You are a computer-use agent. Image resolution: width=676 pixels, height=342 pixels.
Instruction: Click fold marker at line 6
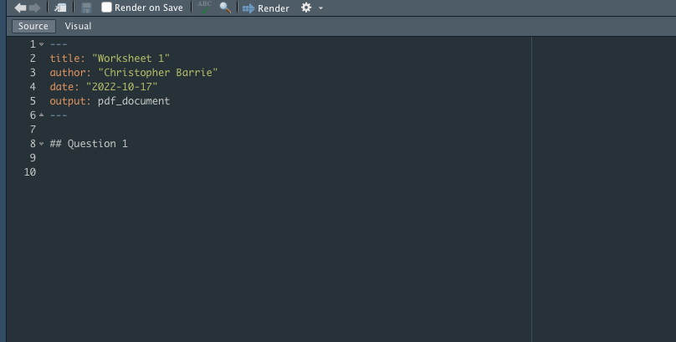[41, 115]
